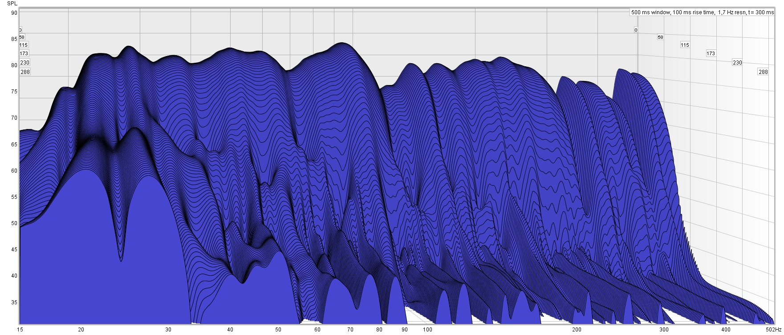Click the 90 tick on the frequency axis
This screenshot has height=335, width=784.
click(404, 330)
